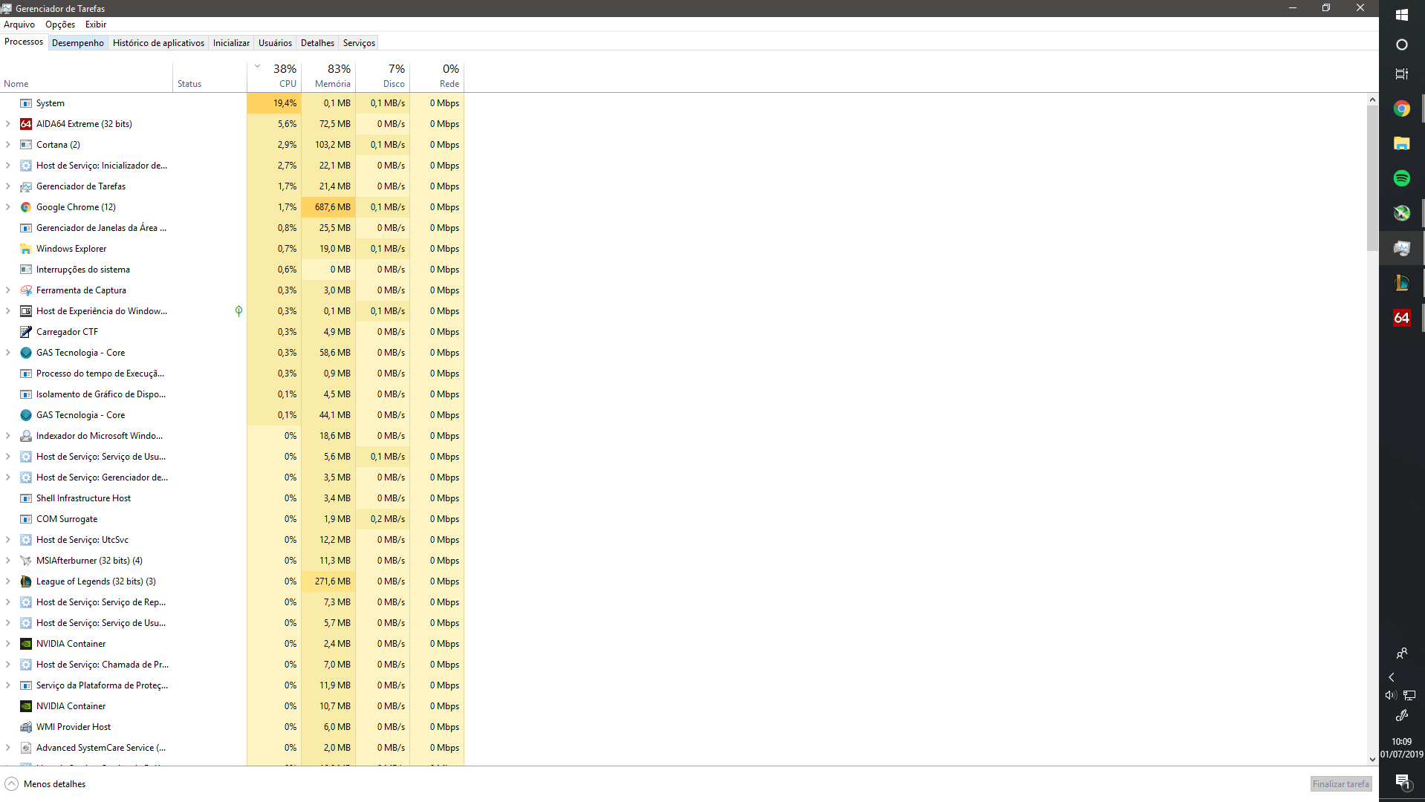The height and width of the screenshot is (802, 1425).
Task: Click the scrollbar down arrow
Action: [x=1372, y=759]
